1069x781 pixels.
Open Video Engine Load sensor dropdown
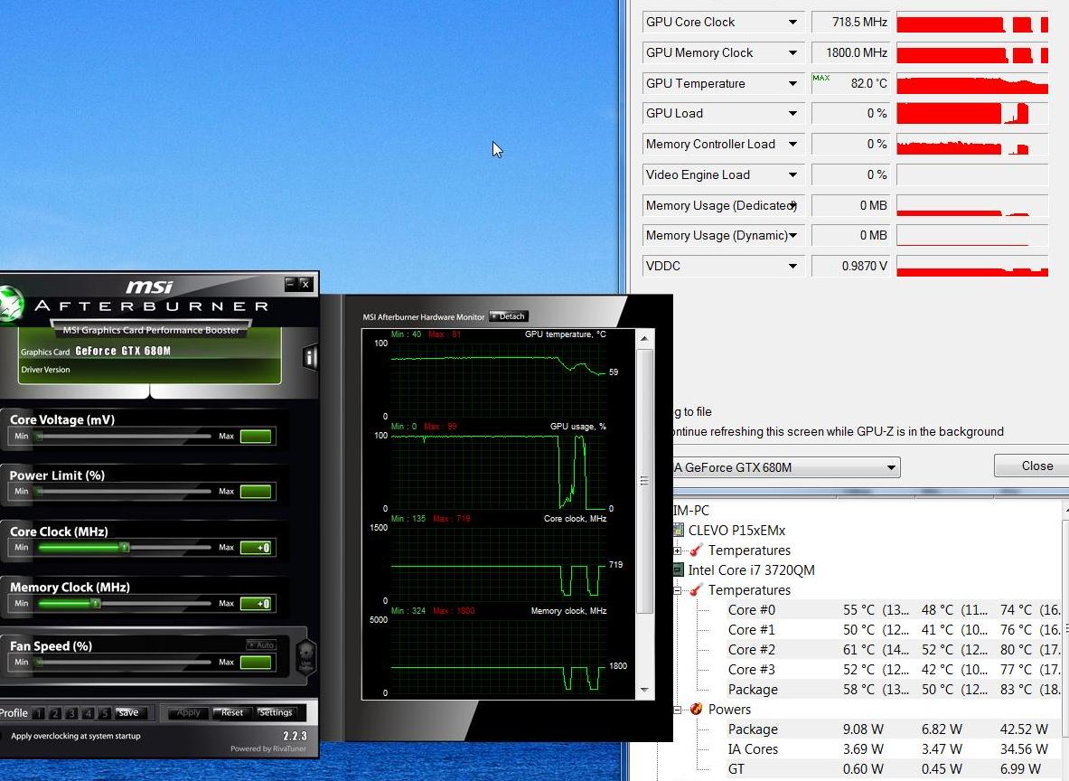[792, 174]
